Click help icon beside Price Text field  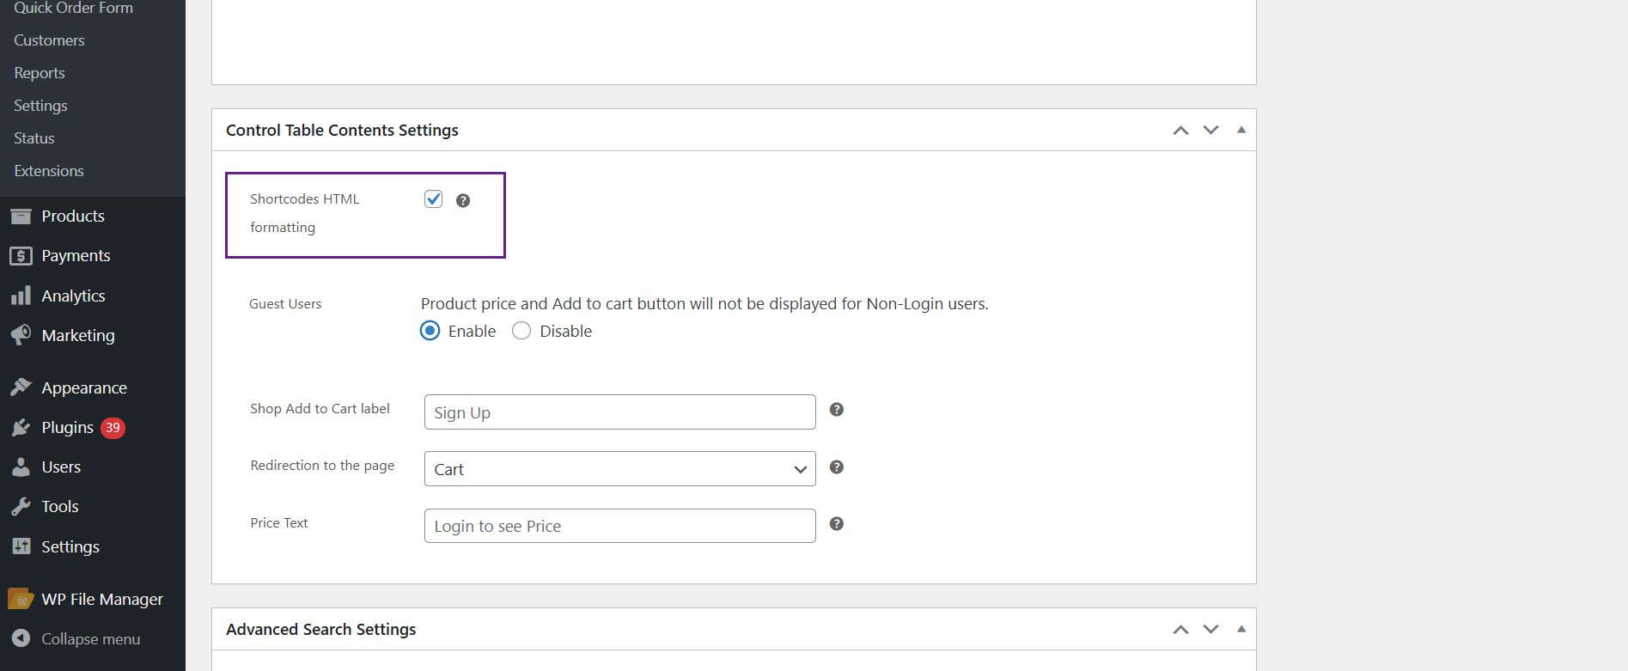[837, 524]
